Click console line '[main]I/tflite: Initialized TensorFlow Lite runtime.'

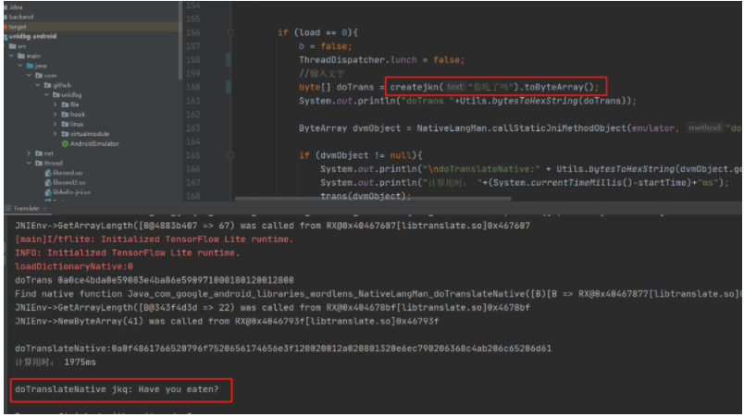(x=155, y=239)
